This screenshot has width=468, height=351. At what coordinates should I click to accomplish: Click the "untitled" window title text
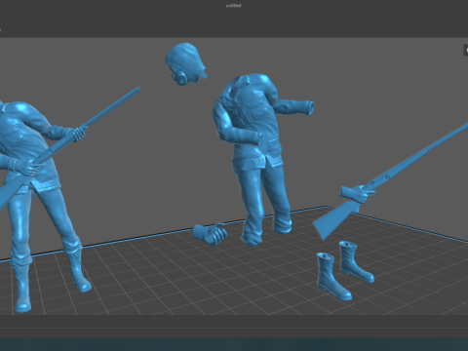click(233, 6)
